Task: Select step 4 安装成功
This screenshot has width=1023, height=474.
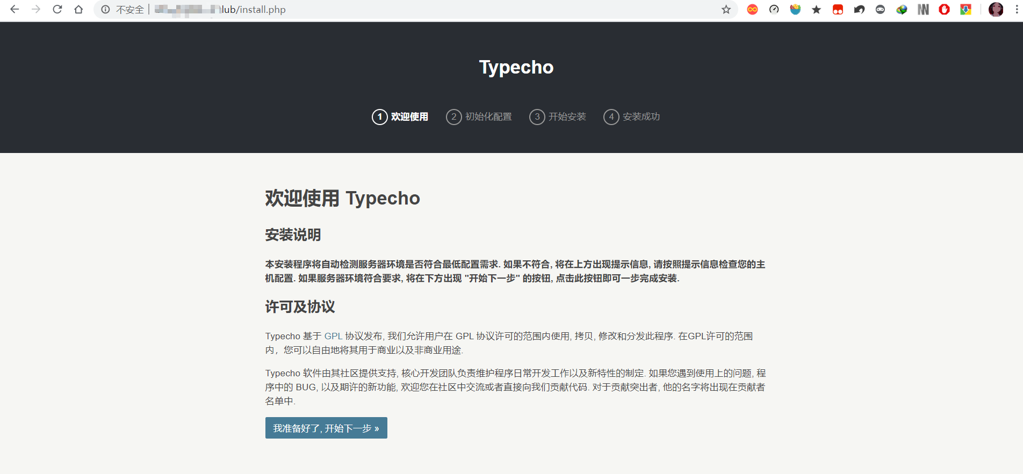Action: 632,116
